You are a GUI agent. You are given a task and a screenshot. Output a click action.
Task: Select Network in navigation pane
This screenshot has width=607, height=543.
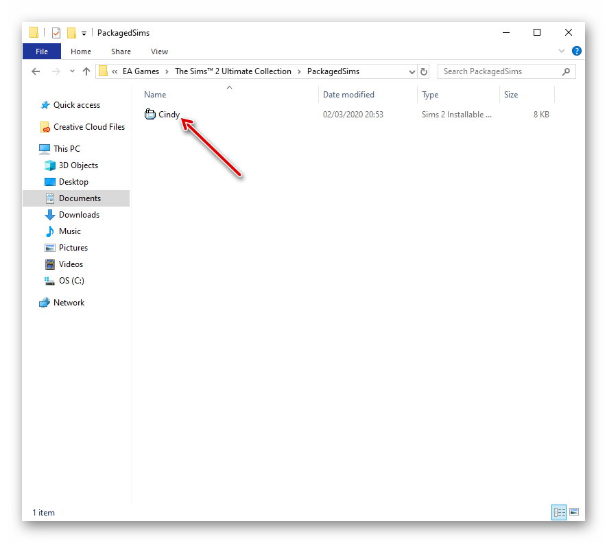tap(62, 303)
